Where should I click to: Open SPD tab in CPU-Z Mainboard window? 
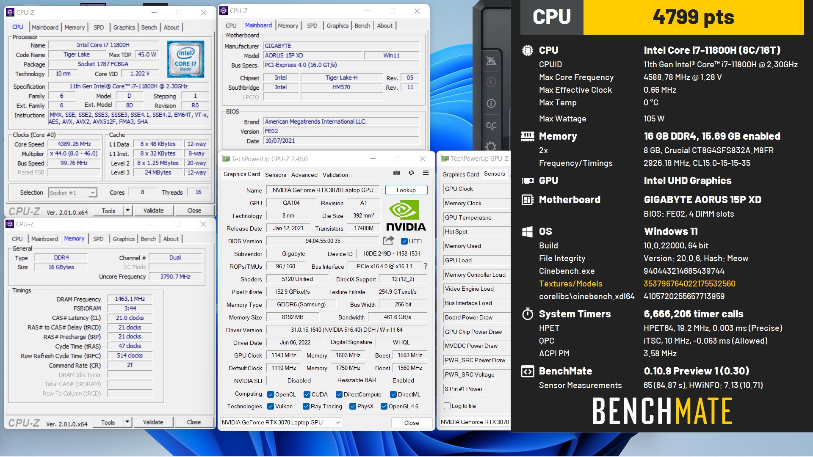coord(312,25)
